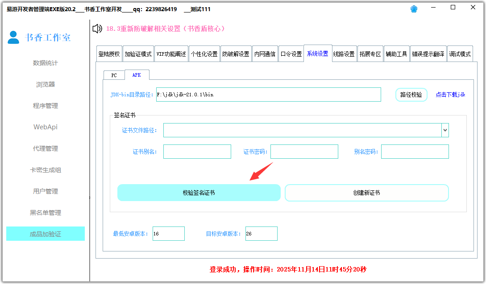Switch to the APK sub-tab
Screen dimensions: 486x284
tap(137, 75)
